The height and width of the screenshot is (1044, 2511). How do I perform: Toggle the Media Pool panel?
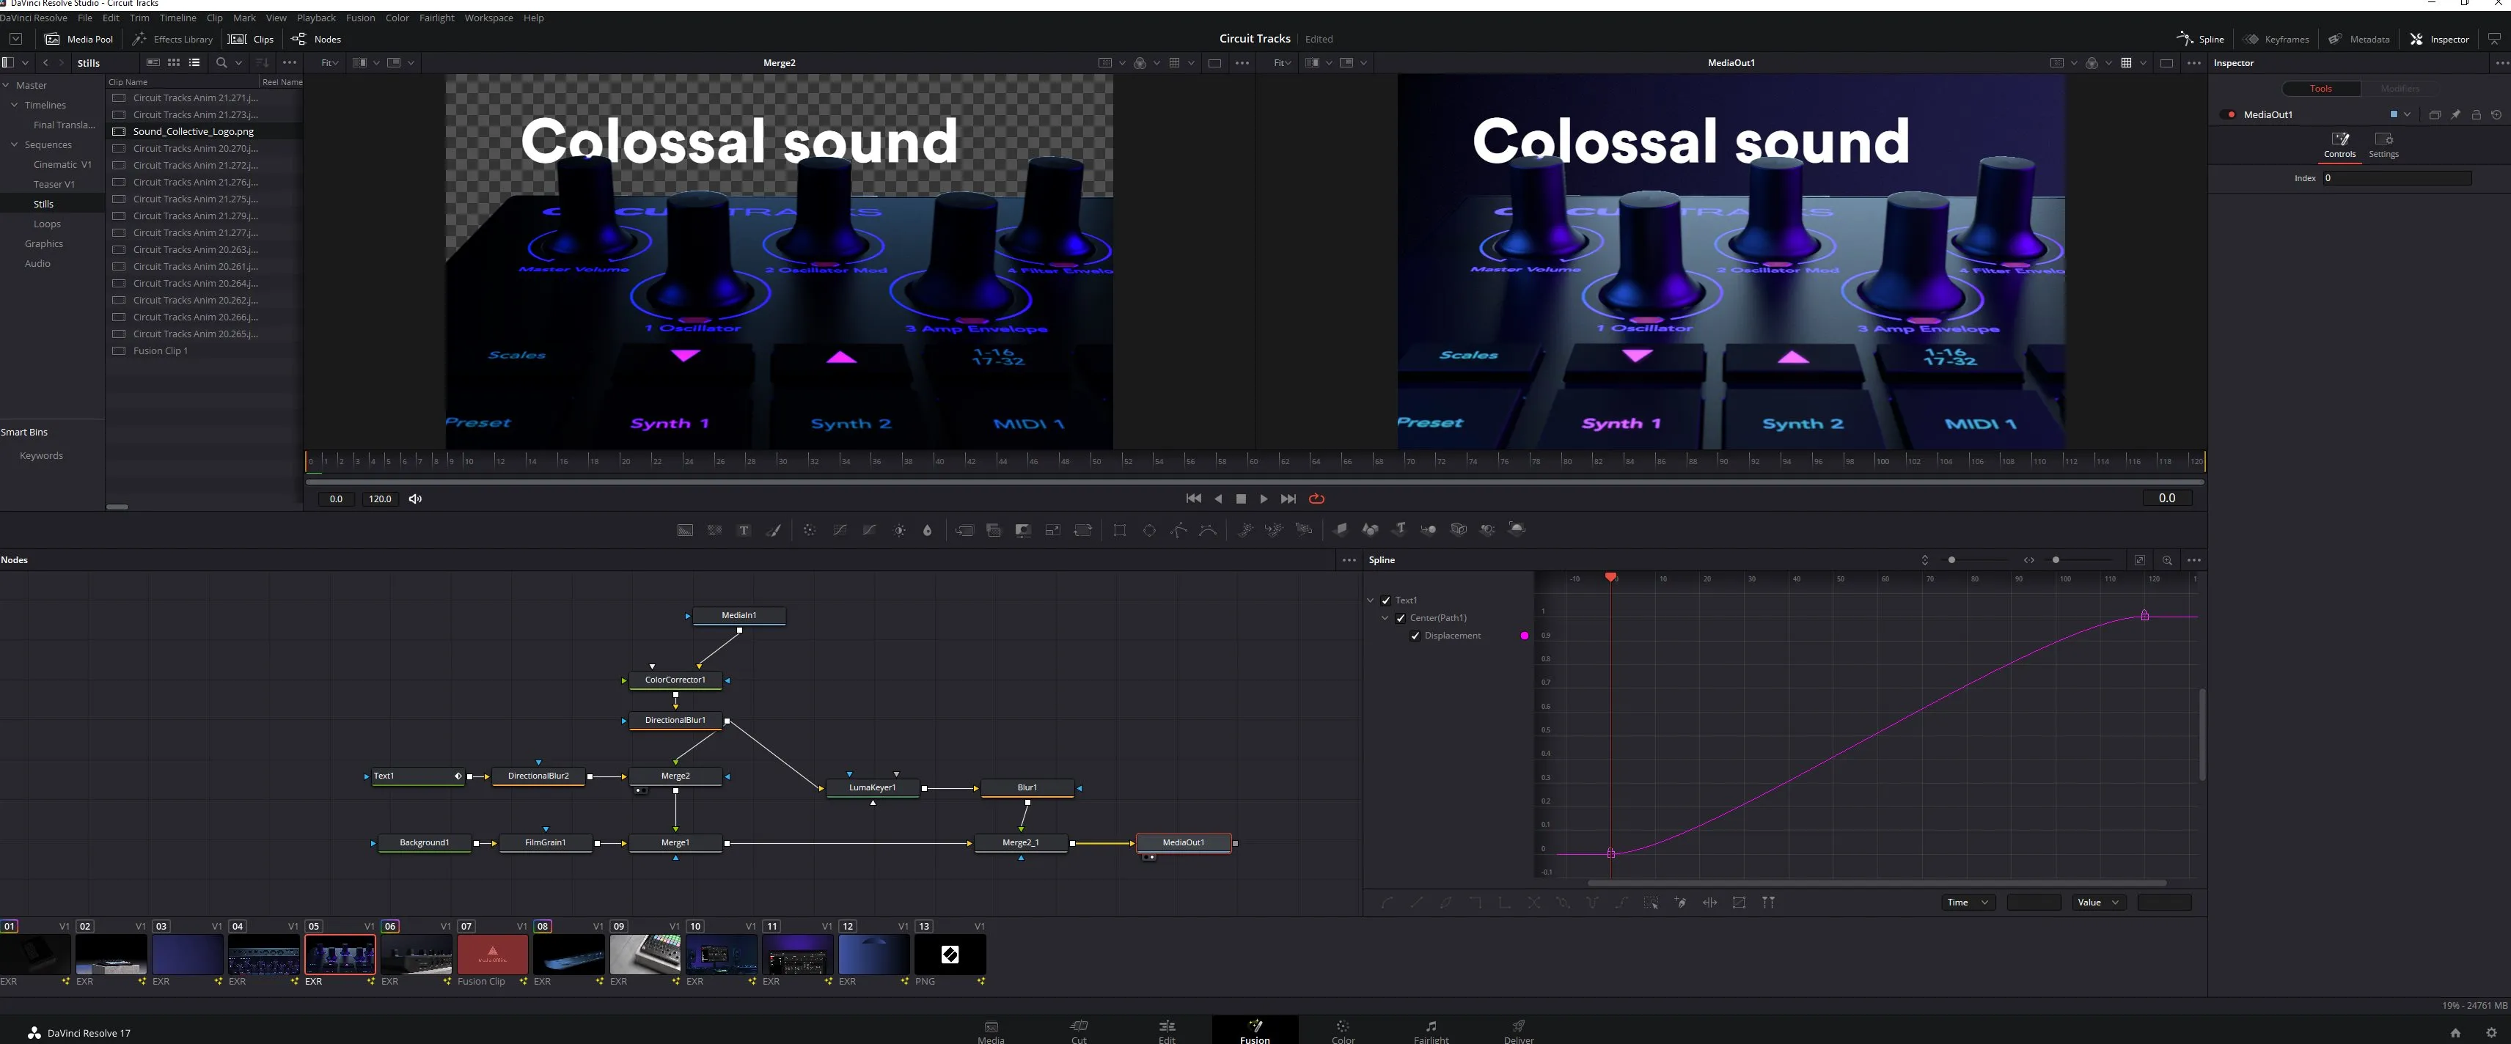click(78, 39)
